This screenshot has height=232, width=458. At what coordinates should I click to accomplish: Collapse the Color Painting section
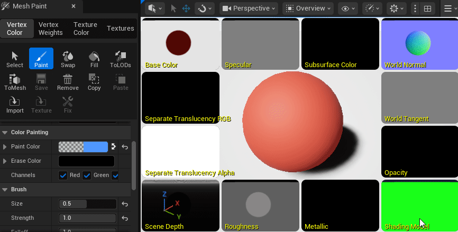click(5, 133)
